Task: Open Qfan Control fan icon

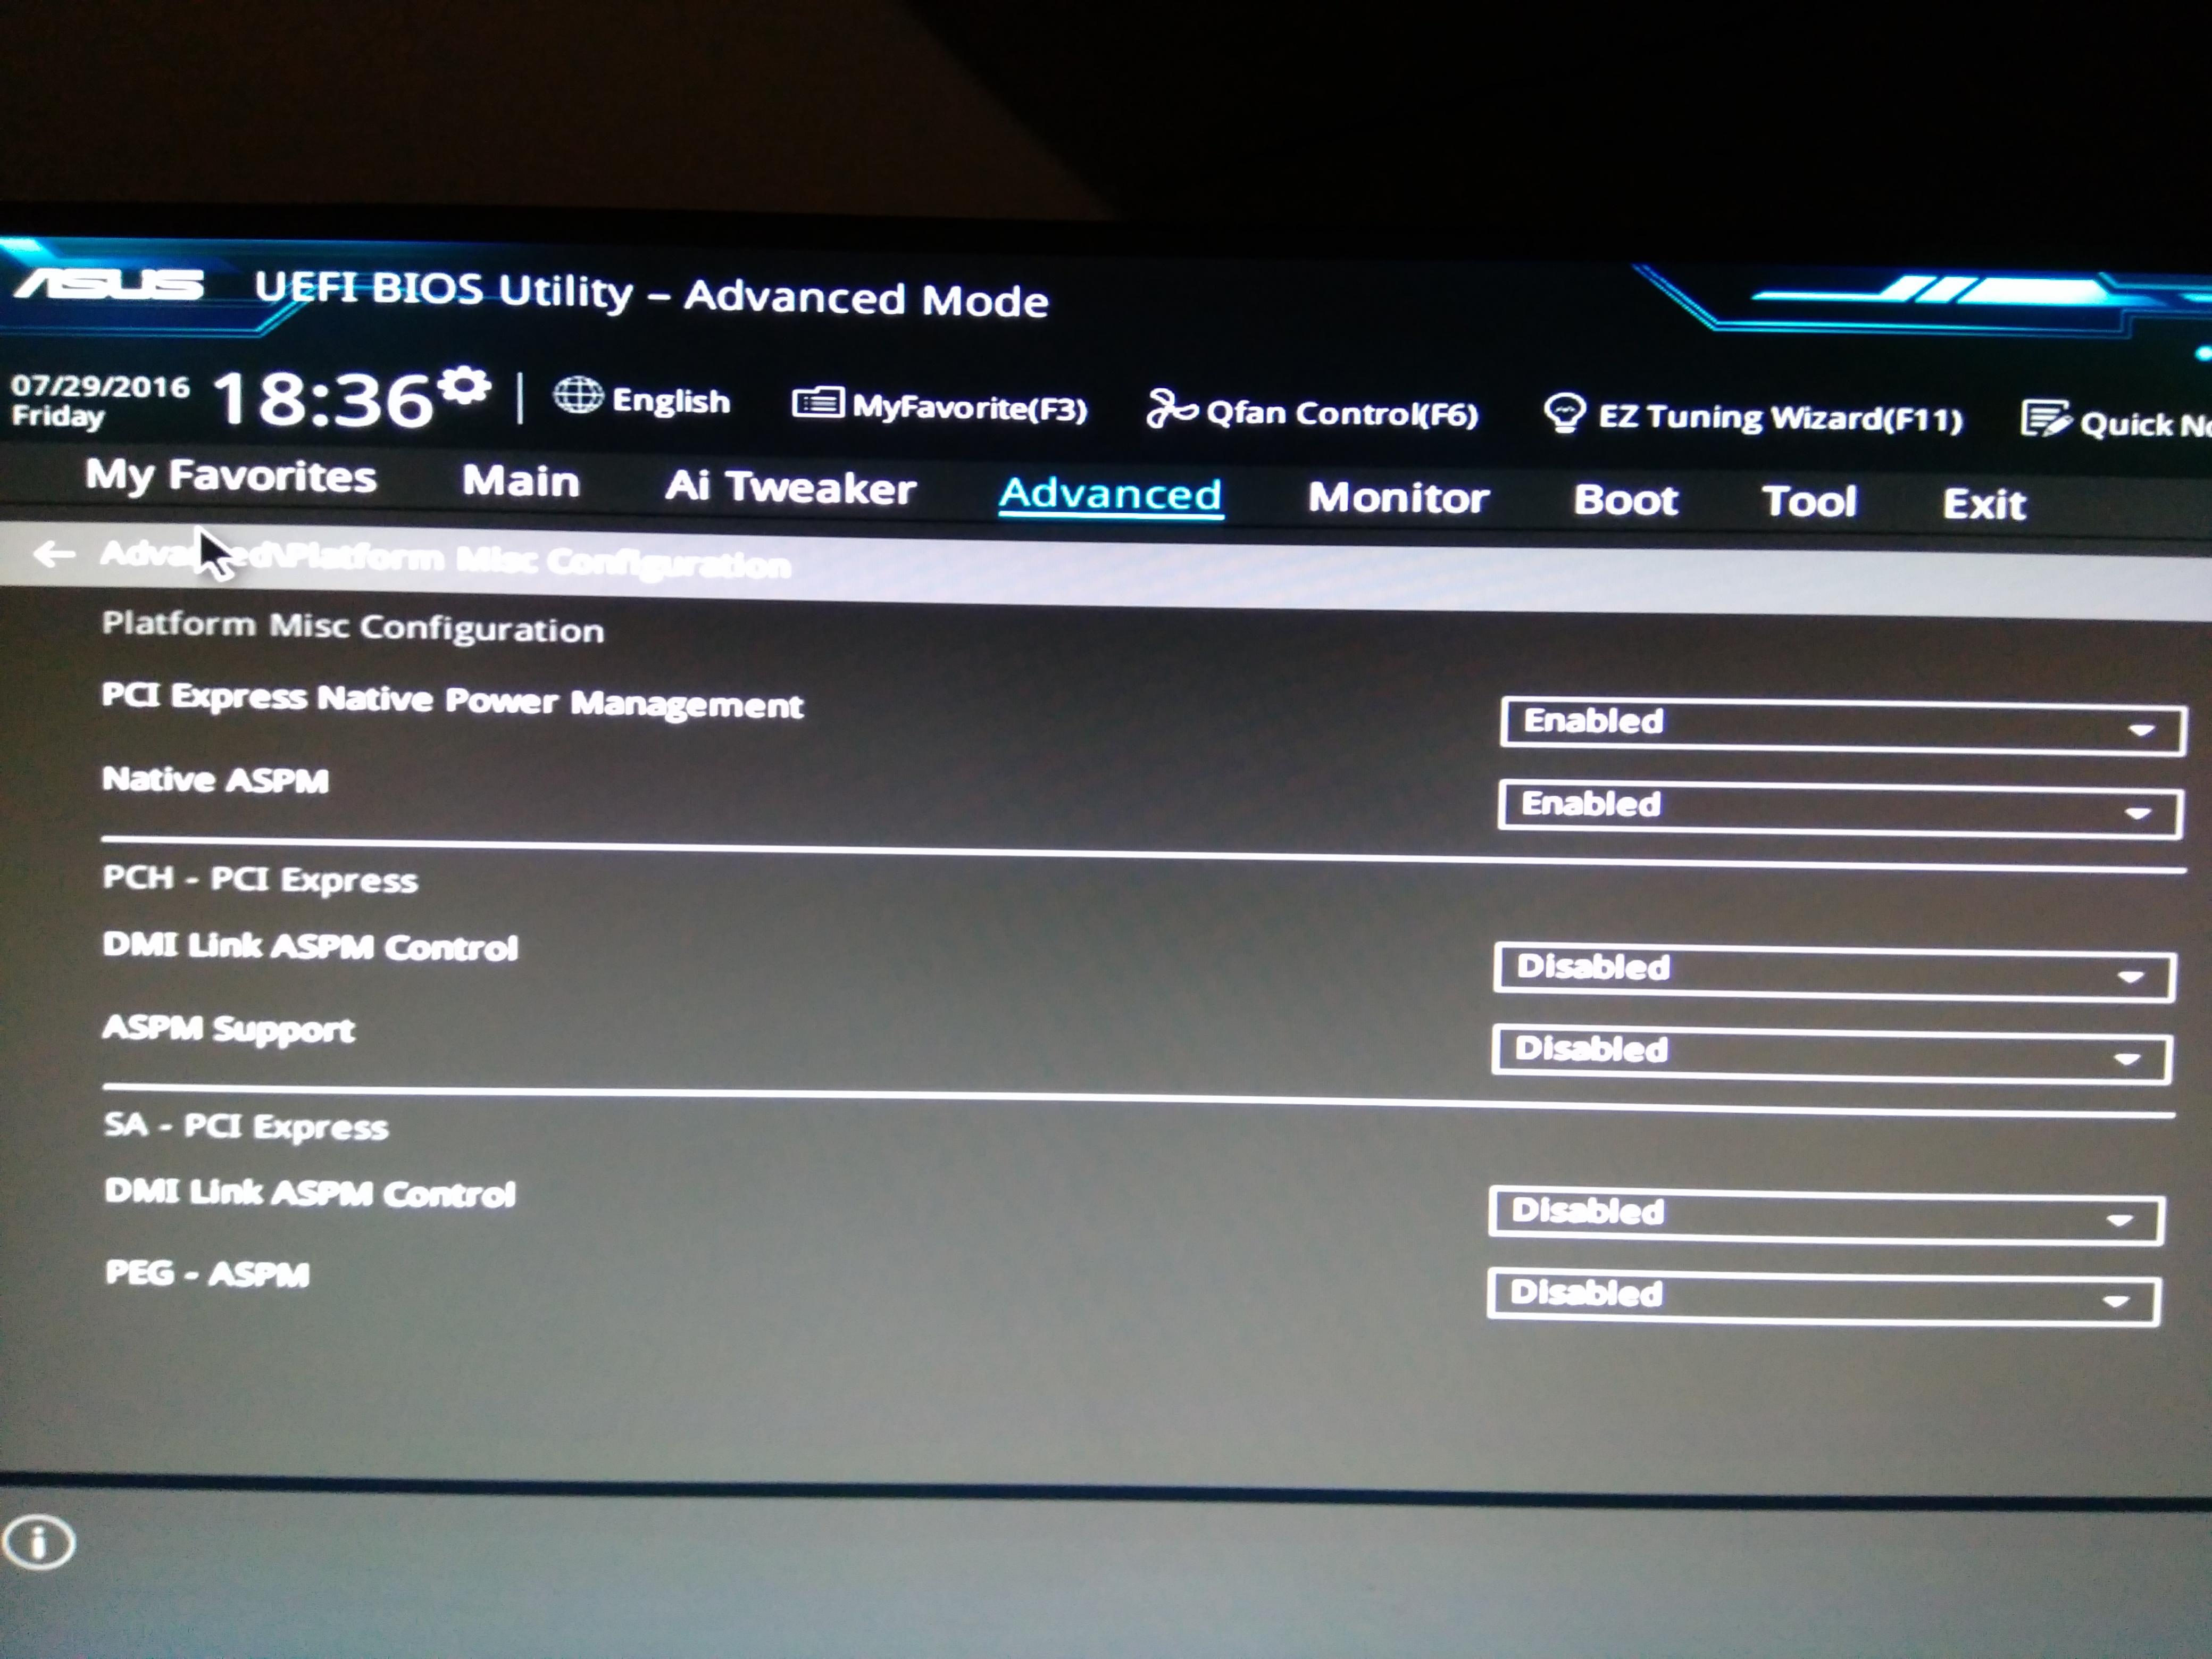Action: click(x=1170, y=409)
